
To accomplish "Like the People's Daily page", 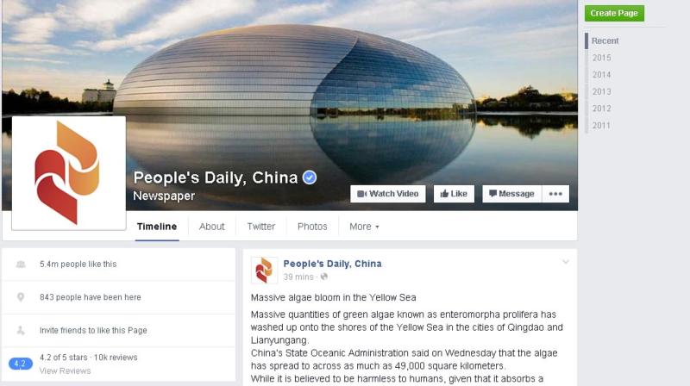I will coord(454,194).
